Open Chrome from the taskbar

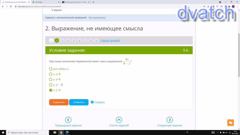point(61,132)
